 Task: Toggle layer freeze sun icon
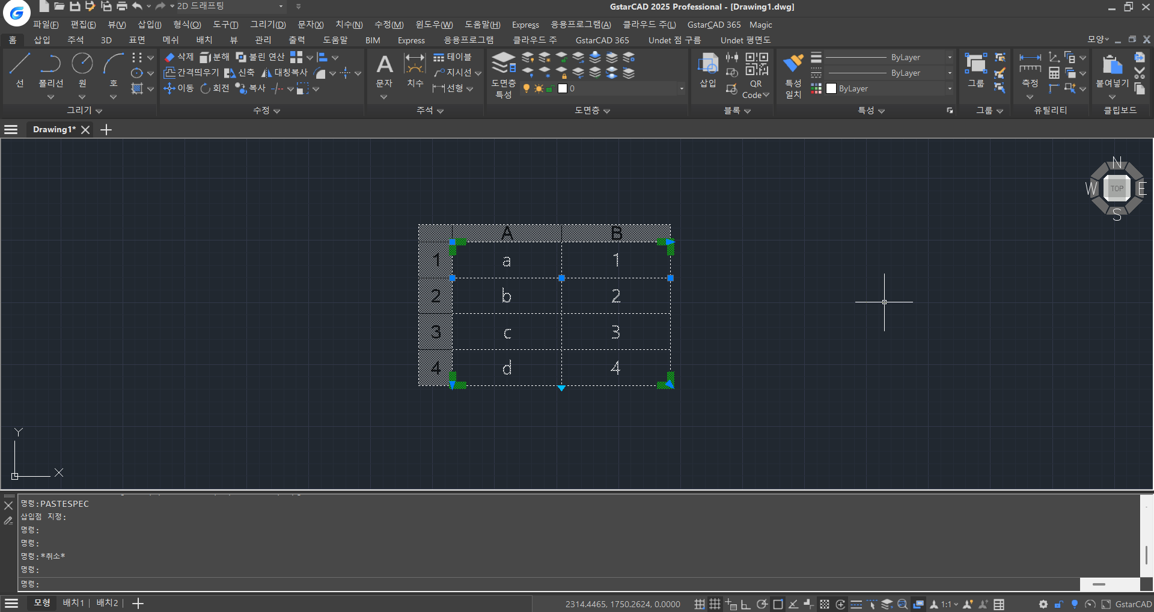click(x=539, y=88)
